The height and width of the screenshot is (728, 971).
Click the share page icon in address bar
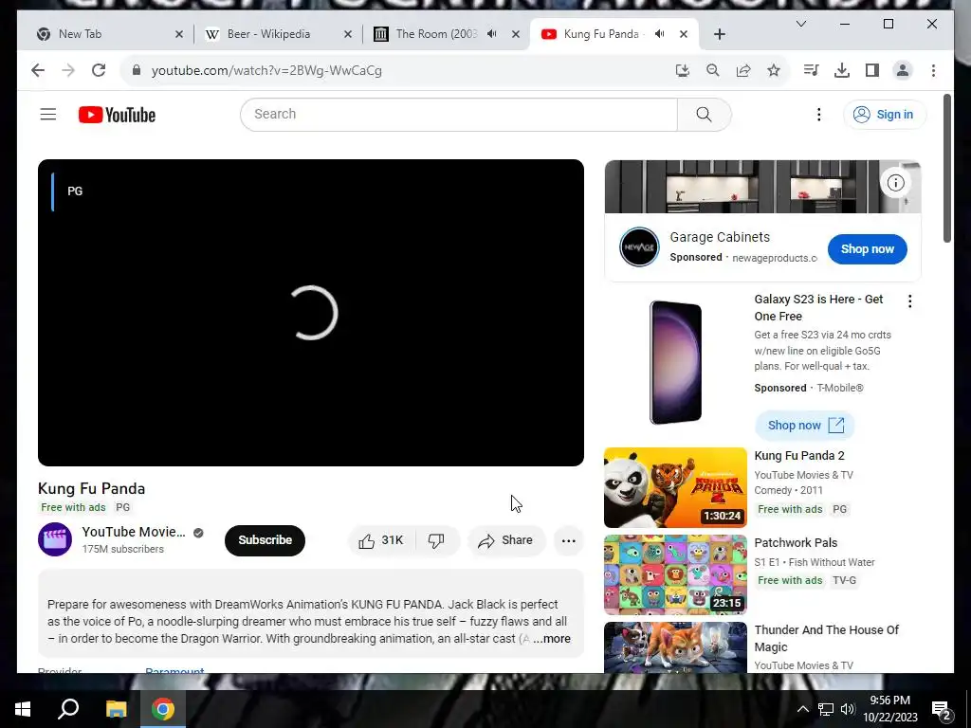click(x=743, y=70)
